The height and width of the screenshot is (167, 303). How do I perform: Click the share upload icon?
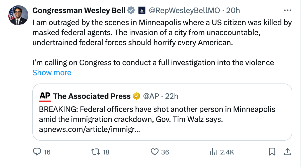[288, 152]
